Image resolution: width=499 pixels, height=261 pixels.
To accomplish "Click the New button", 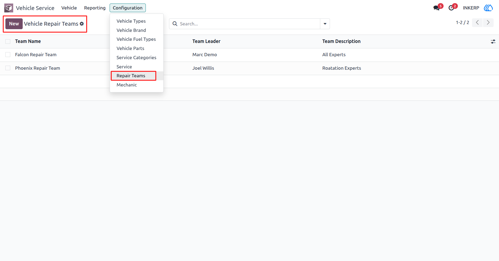I will pyautogui.click(x=14, y=24).
